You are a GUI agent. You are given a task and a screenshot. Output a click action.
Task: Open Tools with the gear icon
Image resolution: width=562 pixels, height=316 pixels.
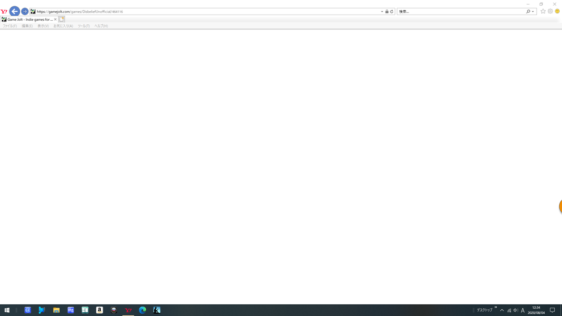(x=550, y=11)
